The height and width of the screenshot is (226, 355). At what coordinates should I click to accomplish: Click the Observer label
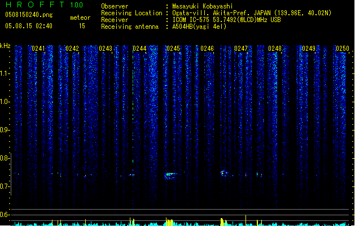[115, 6]
